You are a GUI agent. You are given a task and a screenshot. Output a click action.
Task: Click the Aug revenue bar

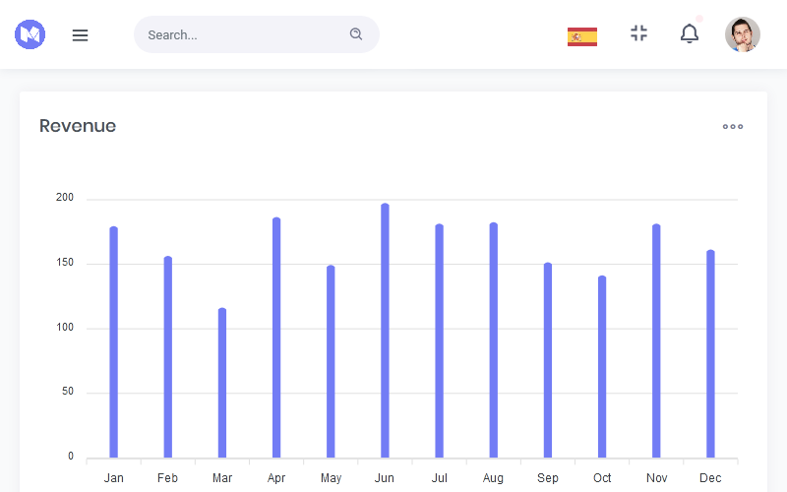point(494,339)
